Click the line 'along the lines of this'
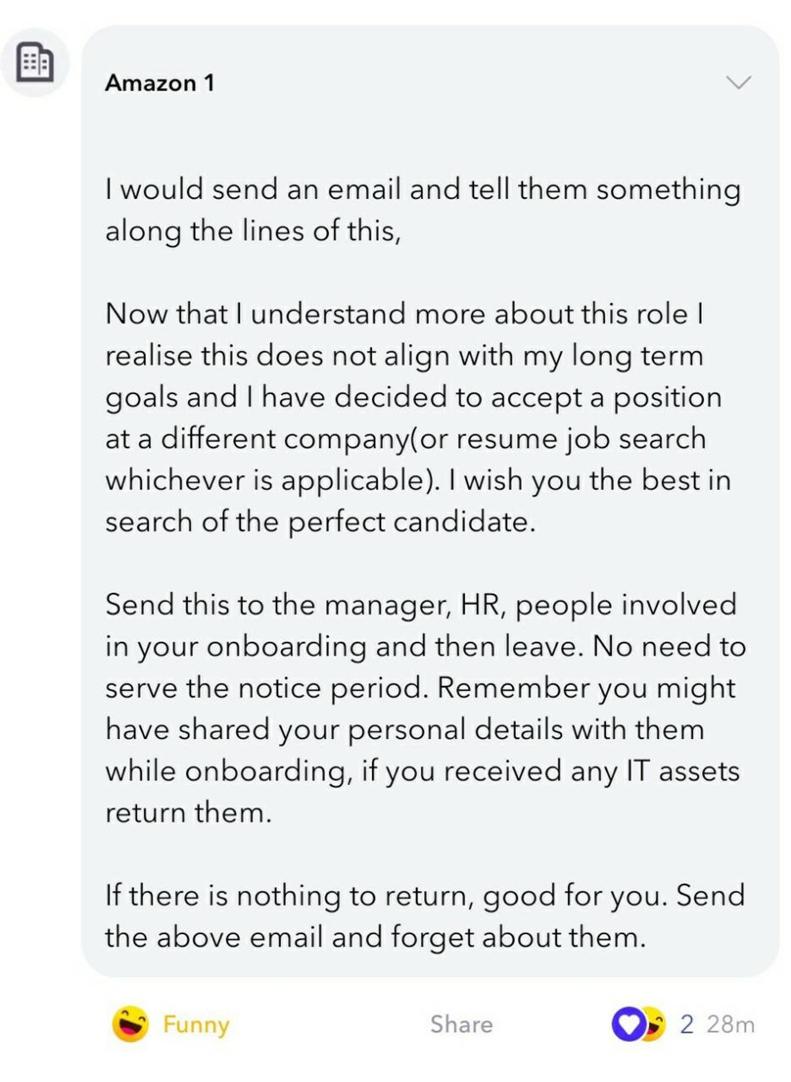Viewport: 791px width, 1082px height. pyautogui.click(x=253, y=231)
